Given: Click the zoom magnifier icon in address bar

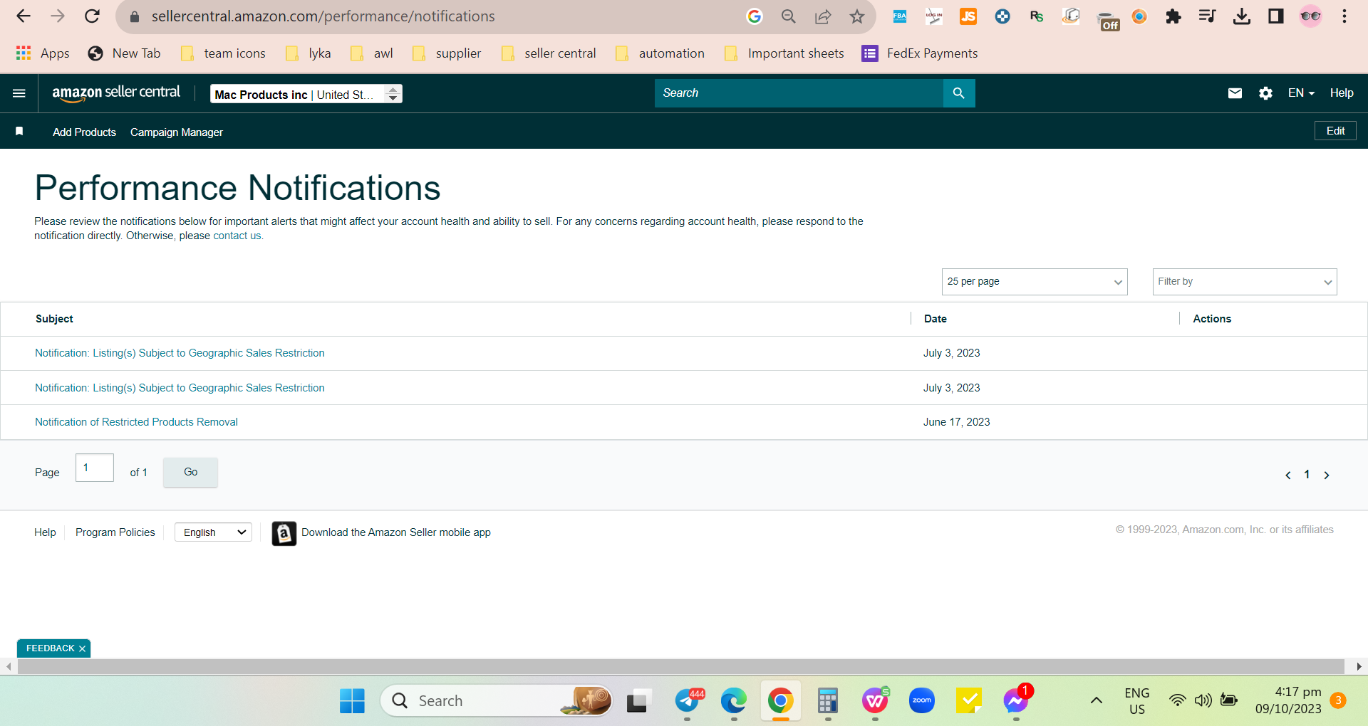Looking at the screenshot, I should click(789, 16).
